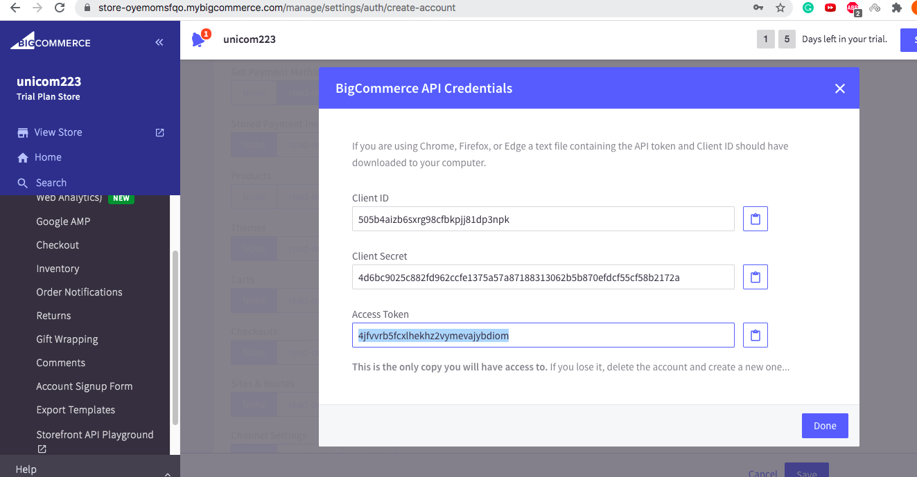
Task: Copy the Access Token to clipboard
Action: pyautogui.click(x=756, y=335)
